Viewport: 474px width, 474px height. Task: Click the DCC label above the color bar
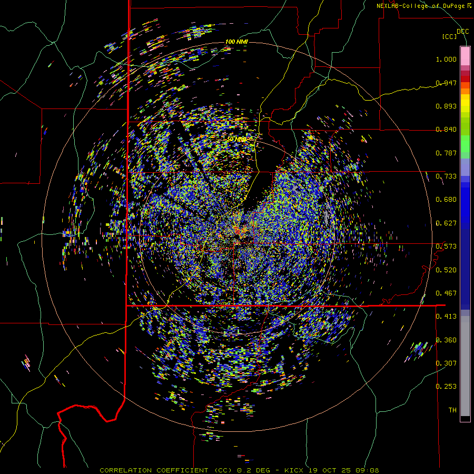[462, 32]
